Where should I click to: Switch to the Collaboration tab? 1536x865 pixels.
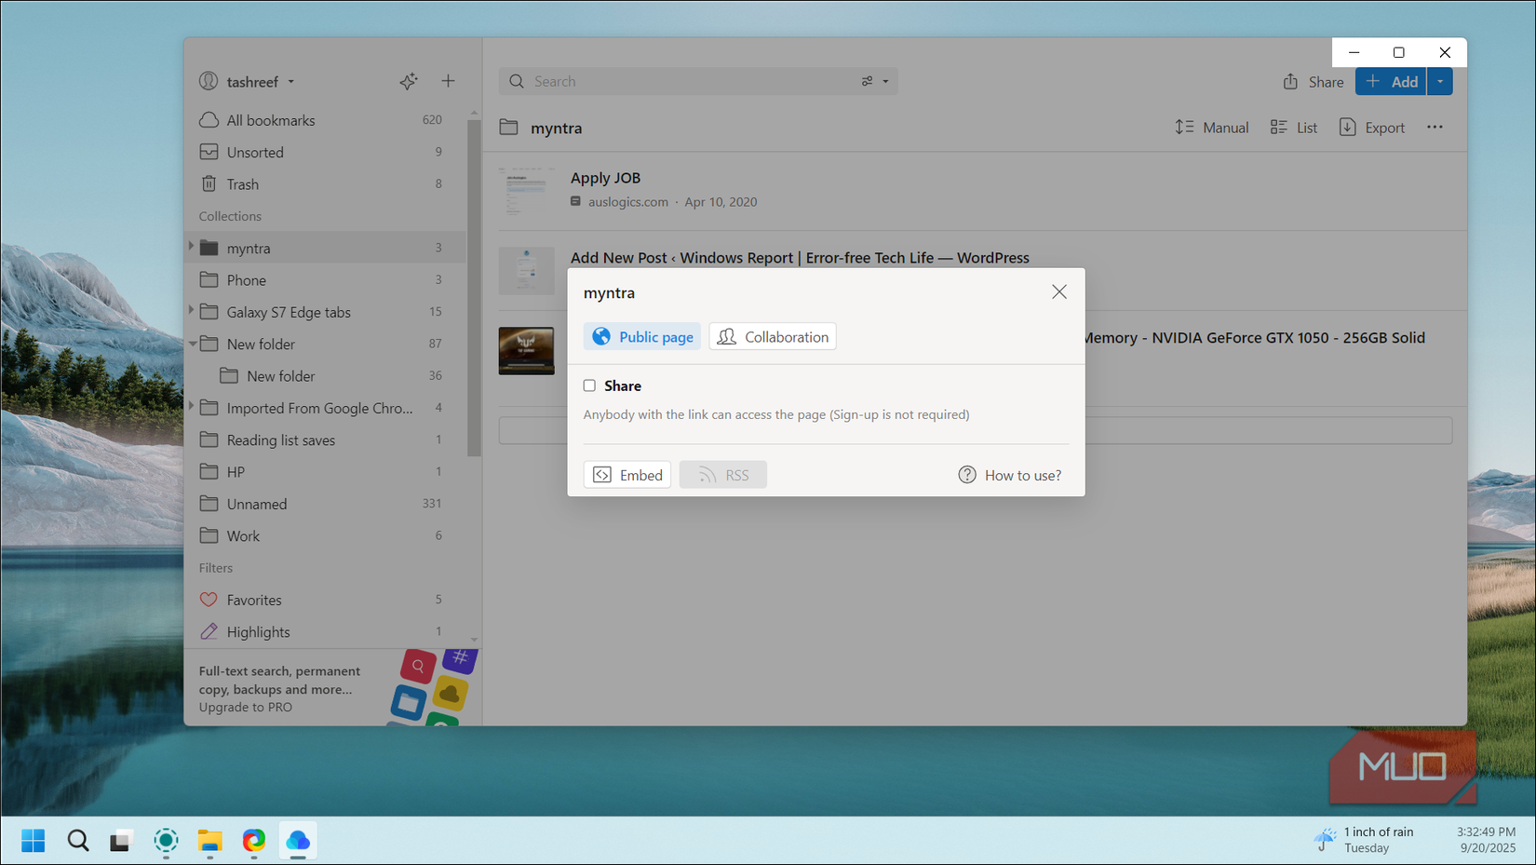point(773,337)
